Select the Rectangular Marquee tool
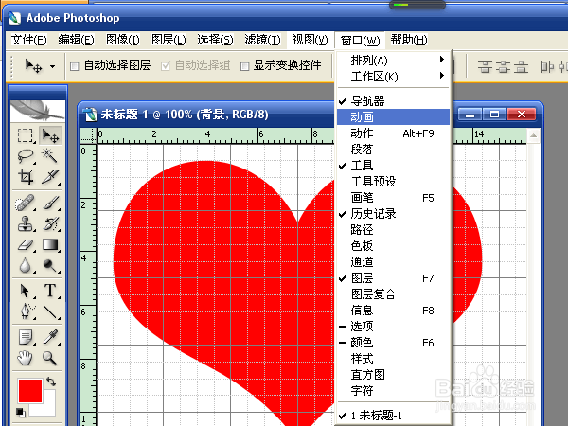 pyautogui.click(x=26, y=135)
